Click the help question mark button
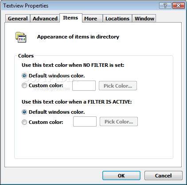 pos(165,6)
